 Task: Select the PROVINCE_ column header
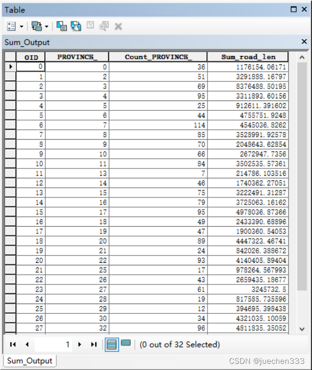tap(77, 57)
